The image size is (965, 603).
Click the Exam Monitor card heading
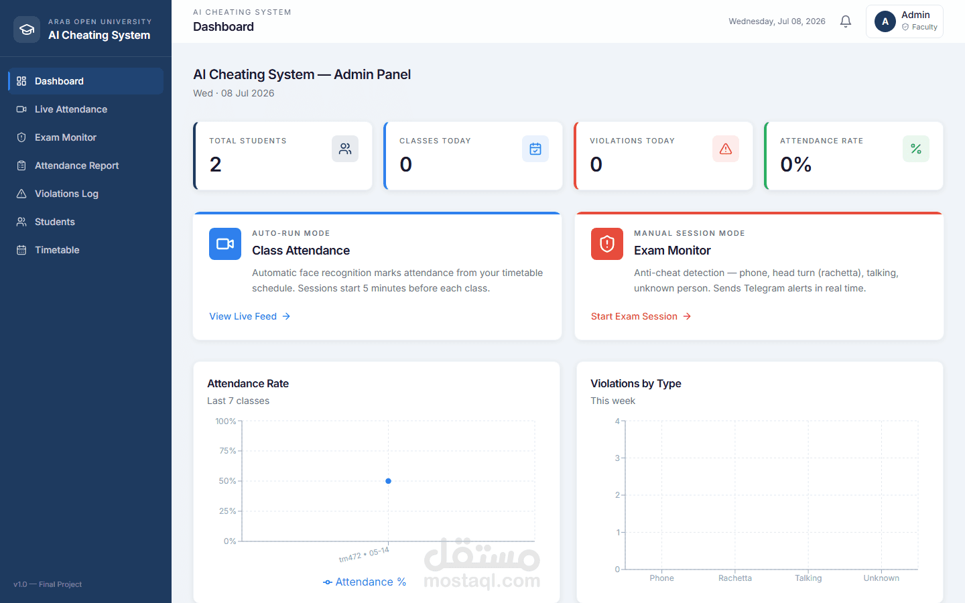[x=672, y=251]
